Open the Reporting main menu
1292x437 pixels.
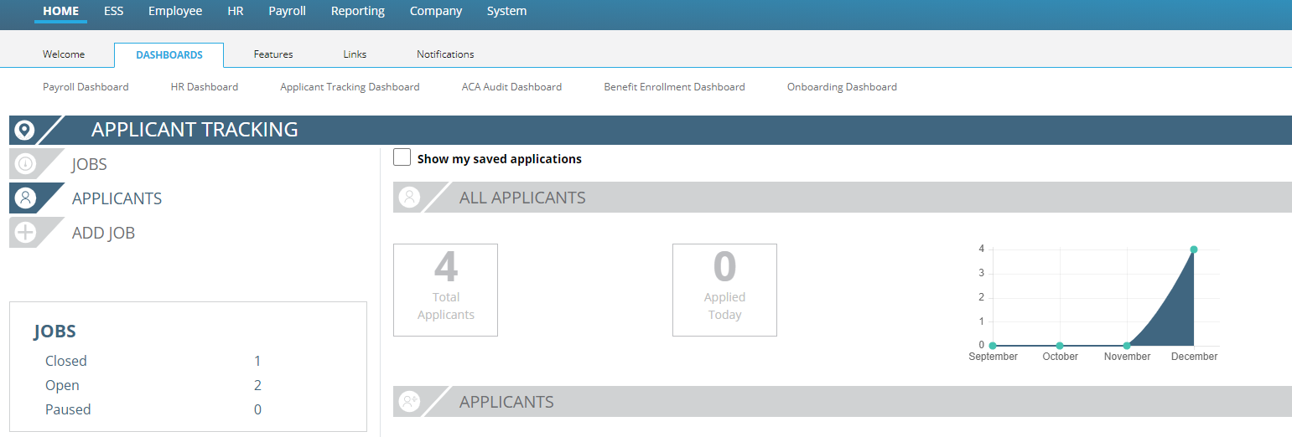point(358,11)
